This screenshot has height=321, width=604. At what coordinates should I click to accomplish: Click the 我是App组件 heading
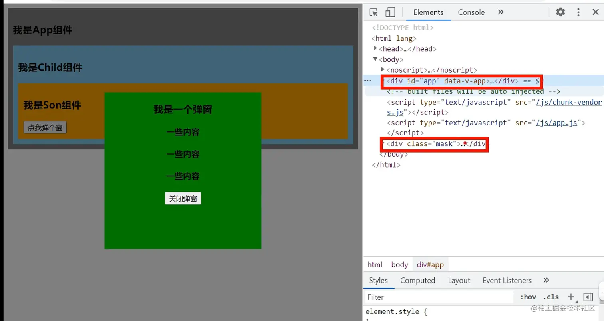coord(42,30)
